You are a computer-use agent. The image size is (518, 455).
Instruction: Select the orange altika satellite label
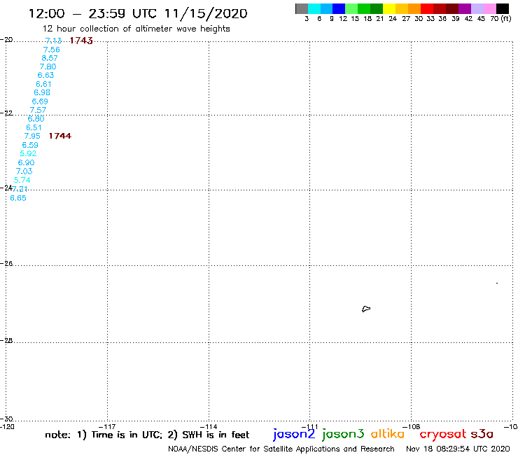pos(388,433)
